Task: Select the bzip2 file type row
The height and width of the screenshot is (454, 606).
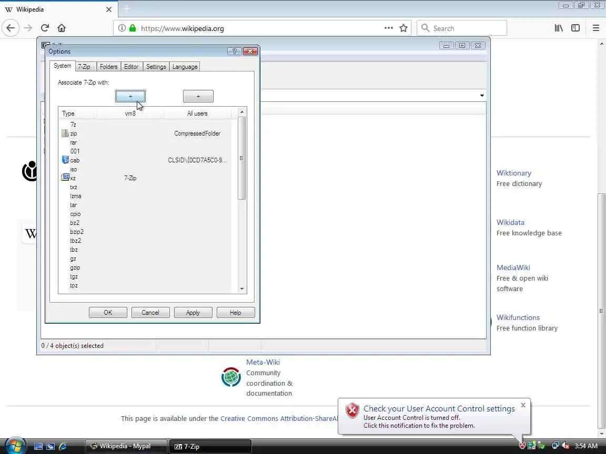Action: click(146, 232)
